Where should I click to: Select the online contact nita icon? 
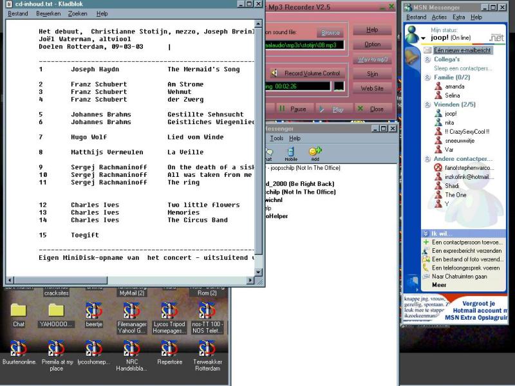[438, 122]
